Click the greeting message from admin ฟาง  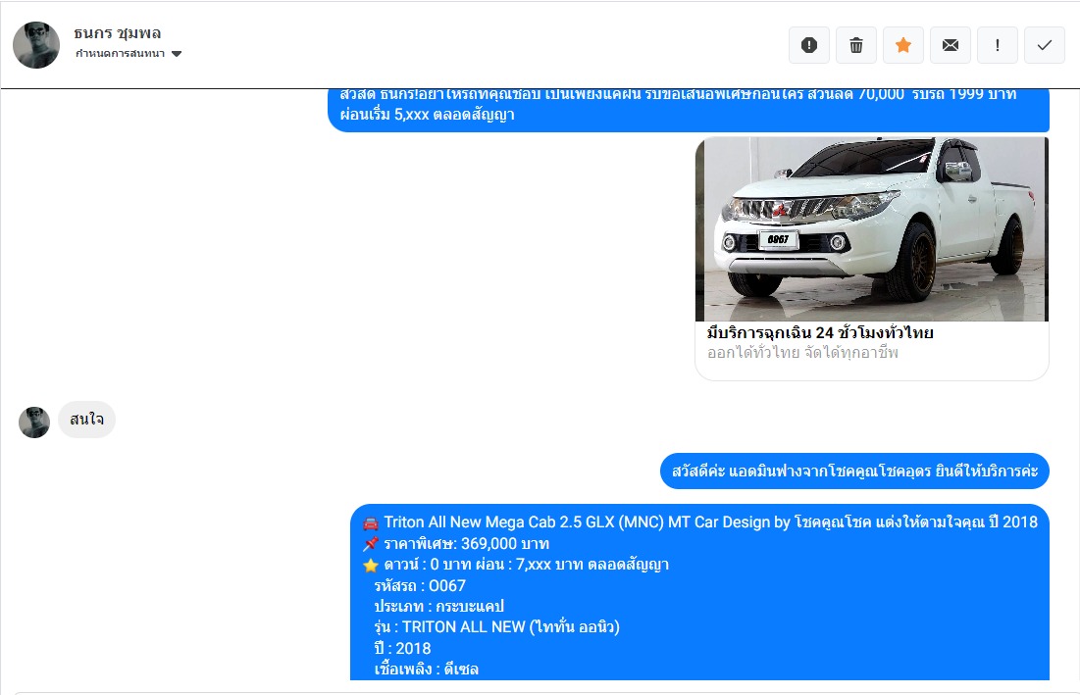pyautogui.click(x=854, y=472)
